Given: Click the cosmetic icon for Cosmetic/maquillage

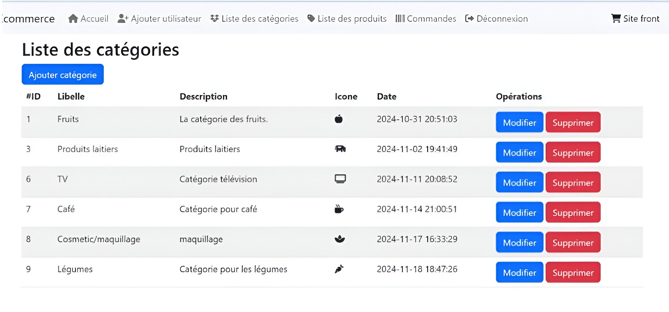Looking at the screenshot, I should click(339, 239).
